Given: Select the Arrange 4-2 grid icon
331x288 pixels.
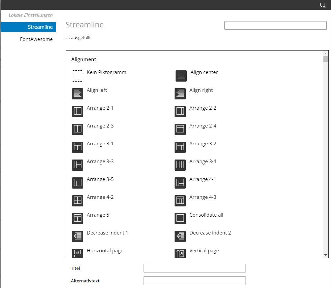Looking at the screenshot, I should 78,201.
